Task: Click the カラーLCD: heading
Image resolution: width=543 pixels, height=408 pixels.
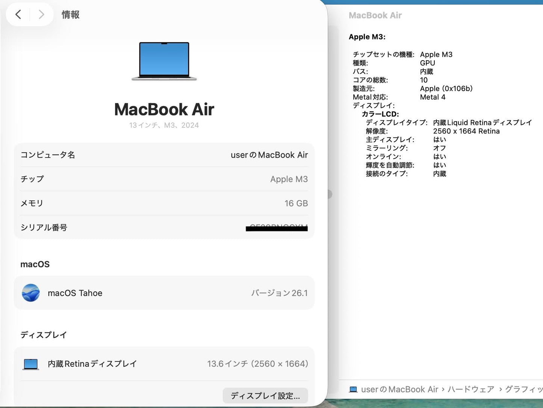Action: coord(380,114)
